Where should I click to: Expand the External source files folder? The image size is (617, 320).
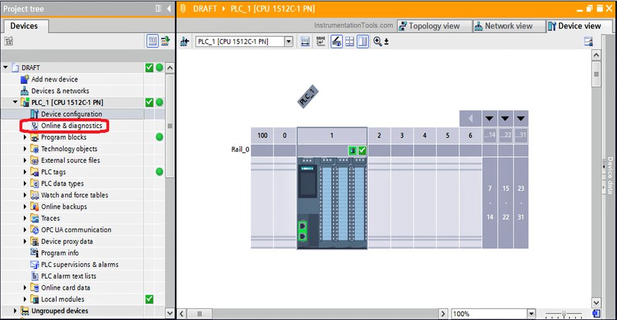tap(25, 160)
